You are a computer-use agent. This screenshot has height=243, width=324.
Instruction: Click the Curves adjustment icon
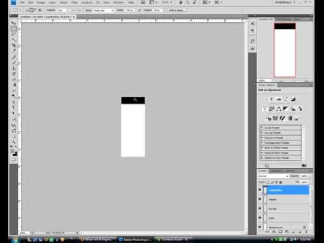(286, 99)
